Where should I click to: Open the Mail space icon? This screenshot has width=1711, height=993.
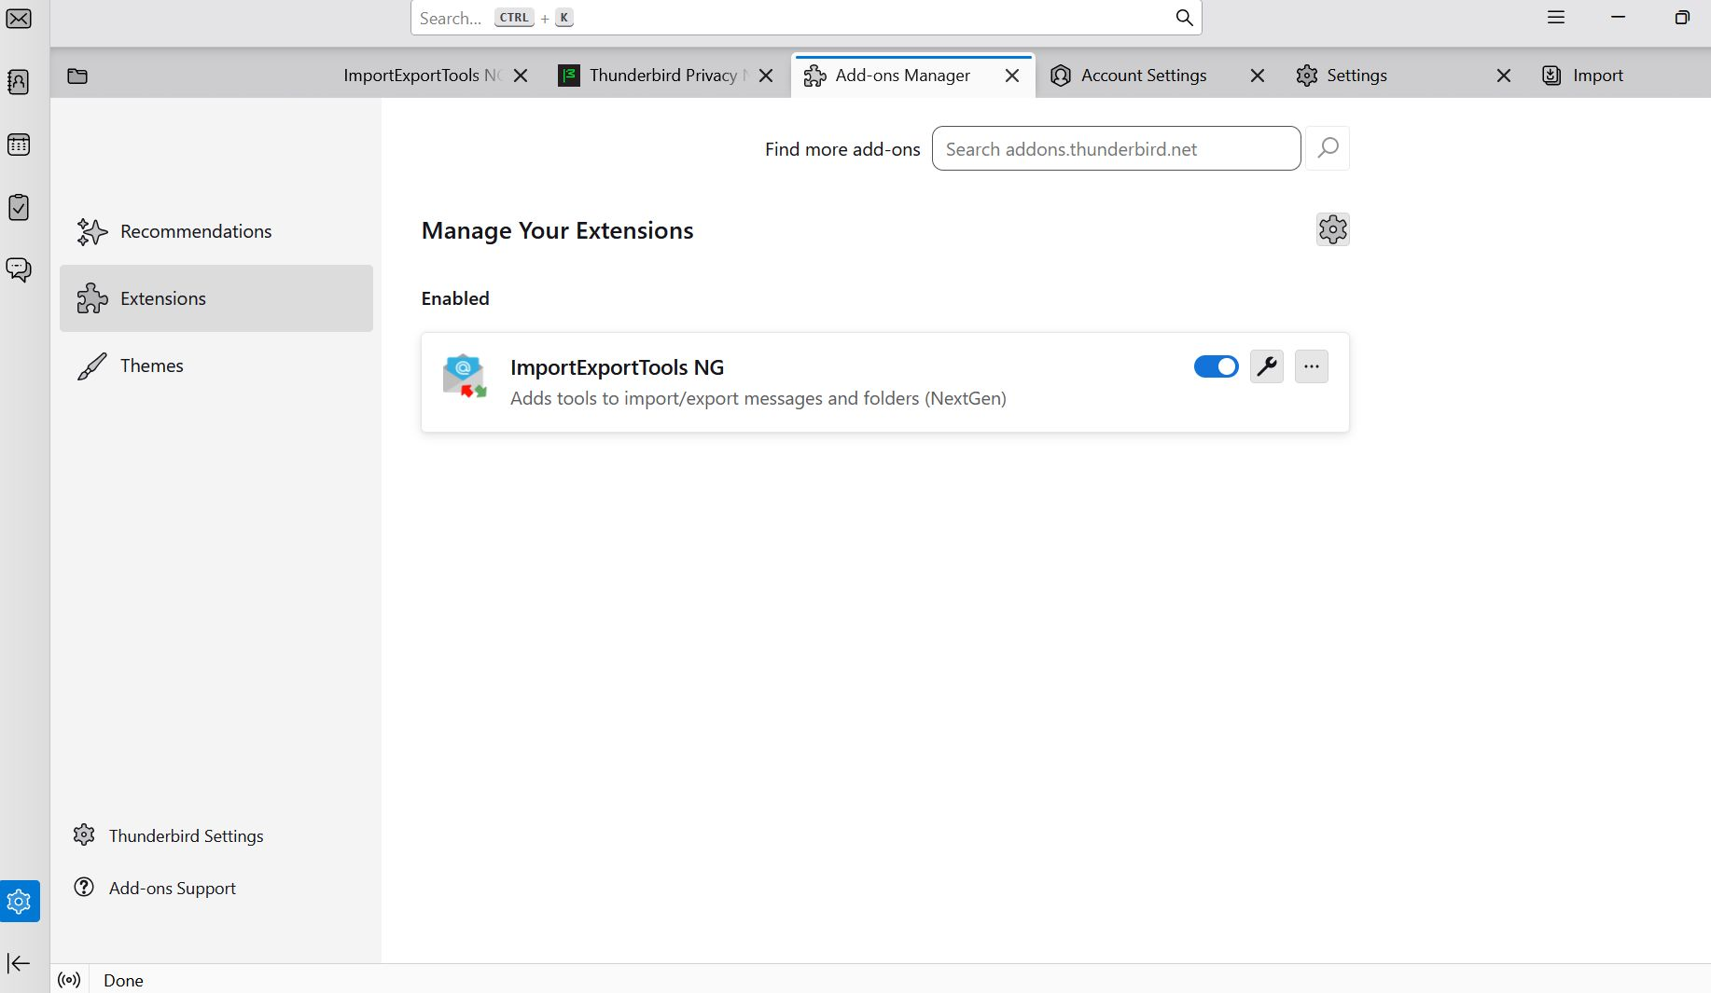tap(19, 19)
